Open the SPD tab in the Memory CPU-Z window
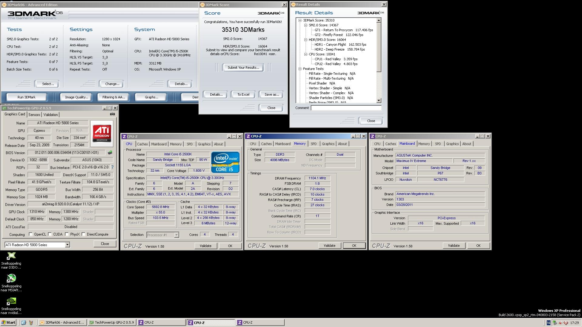Image resolution: width=582 pixels, height=327 pixels. click(313, 144)
